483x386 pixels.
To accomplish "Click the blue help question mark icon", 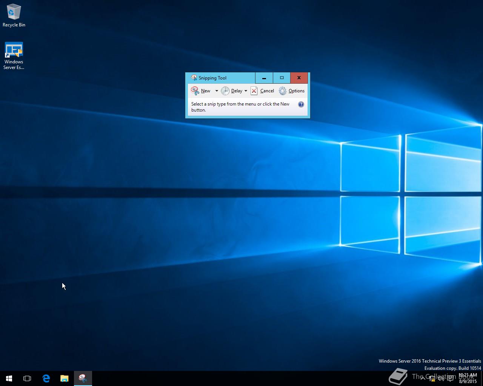I will [301, 104].
